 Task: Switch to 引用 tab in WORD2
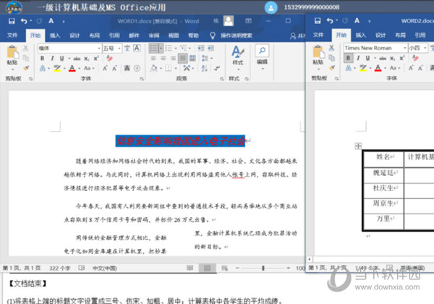pos(420,35)
